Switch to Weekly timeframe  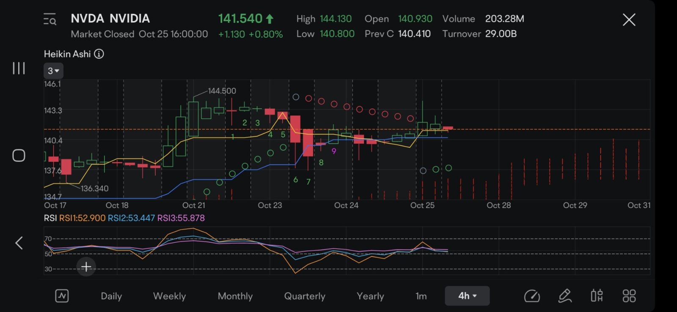tap(169, 296)
